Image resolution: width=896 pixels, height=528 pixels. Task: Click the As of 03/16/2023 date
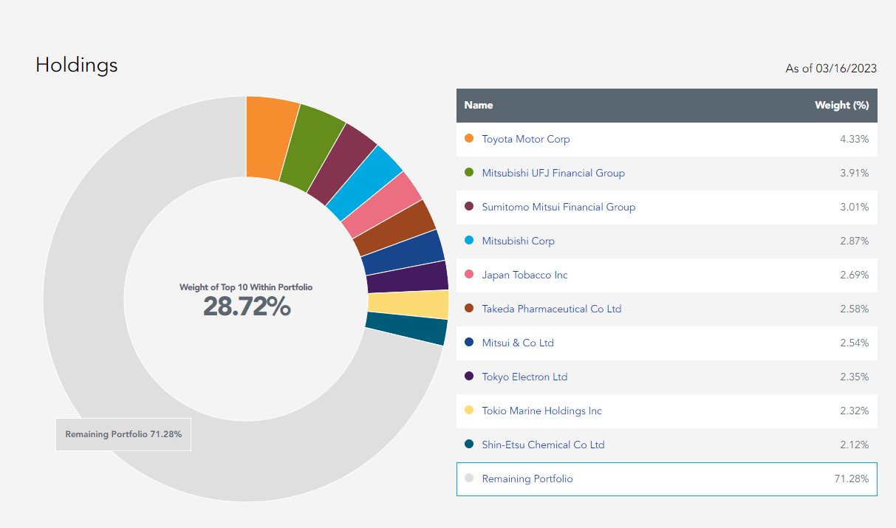(x=831, y=68)
